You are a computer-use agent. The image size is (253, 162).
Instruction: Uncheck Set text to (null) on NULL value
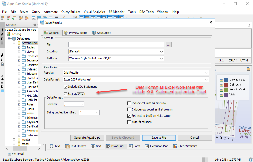coord(129,116)
